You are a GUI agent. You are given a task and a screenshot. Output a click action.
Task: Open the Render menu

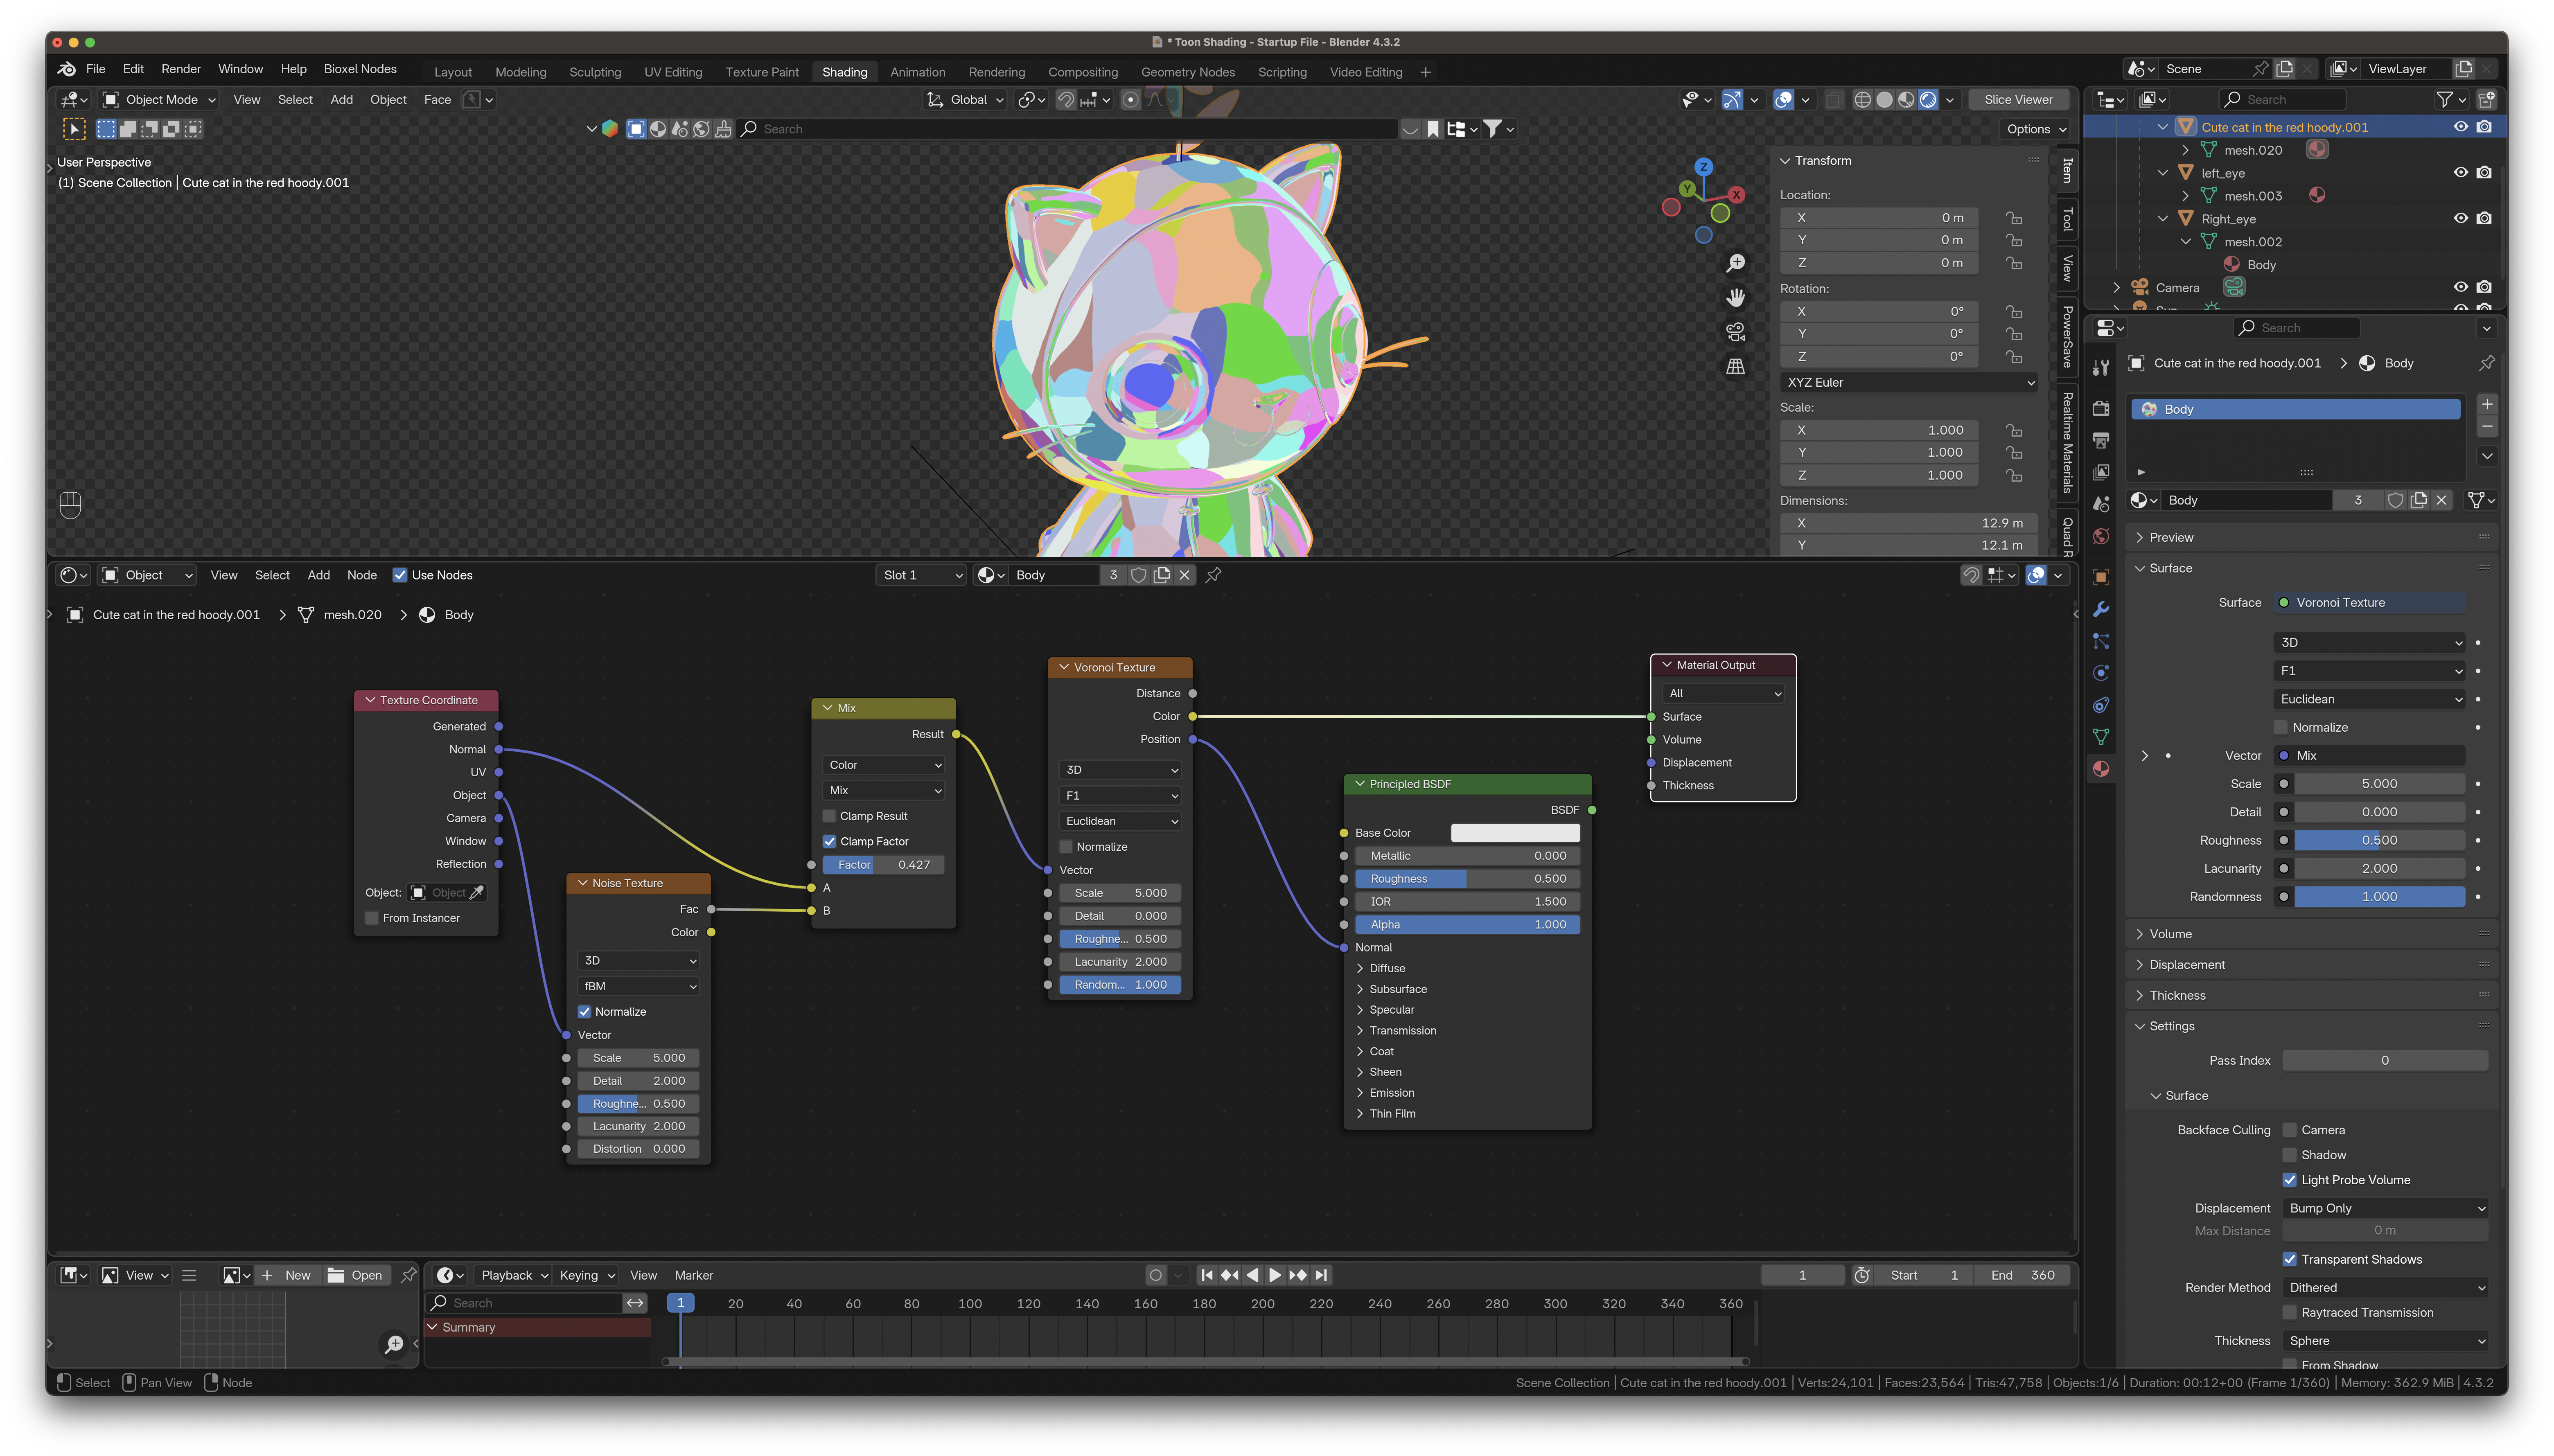tap(181, 69)
